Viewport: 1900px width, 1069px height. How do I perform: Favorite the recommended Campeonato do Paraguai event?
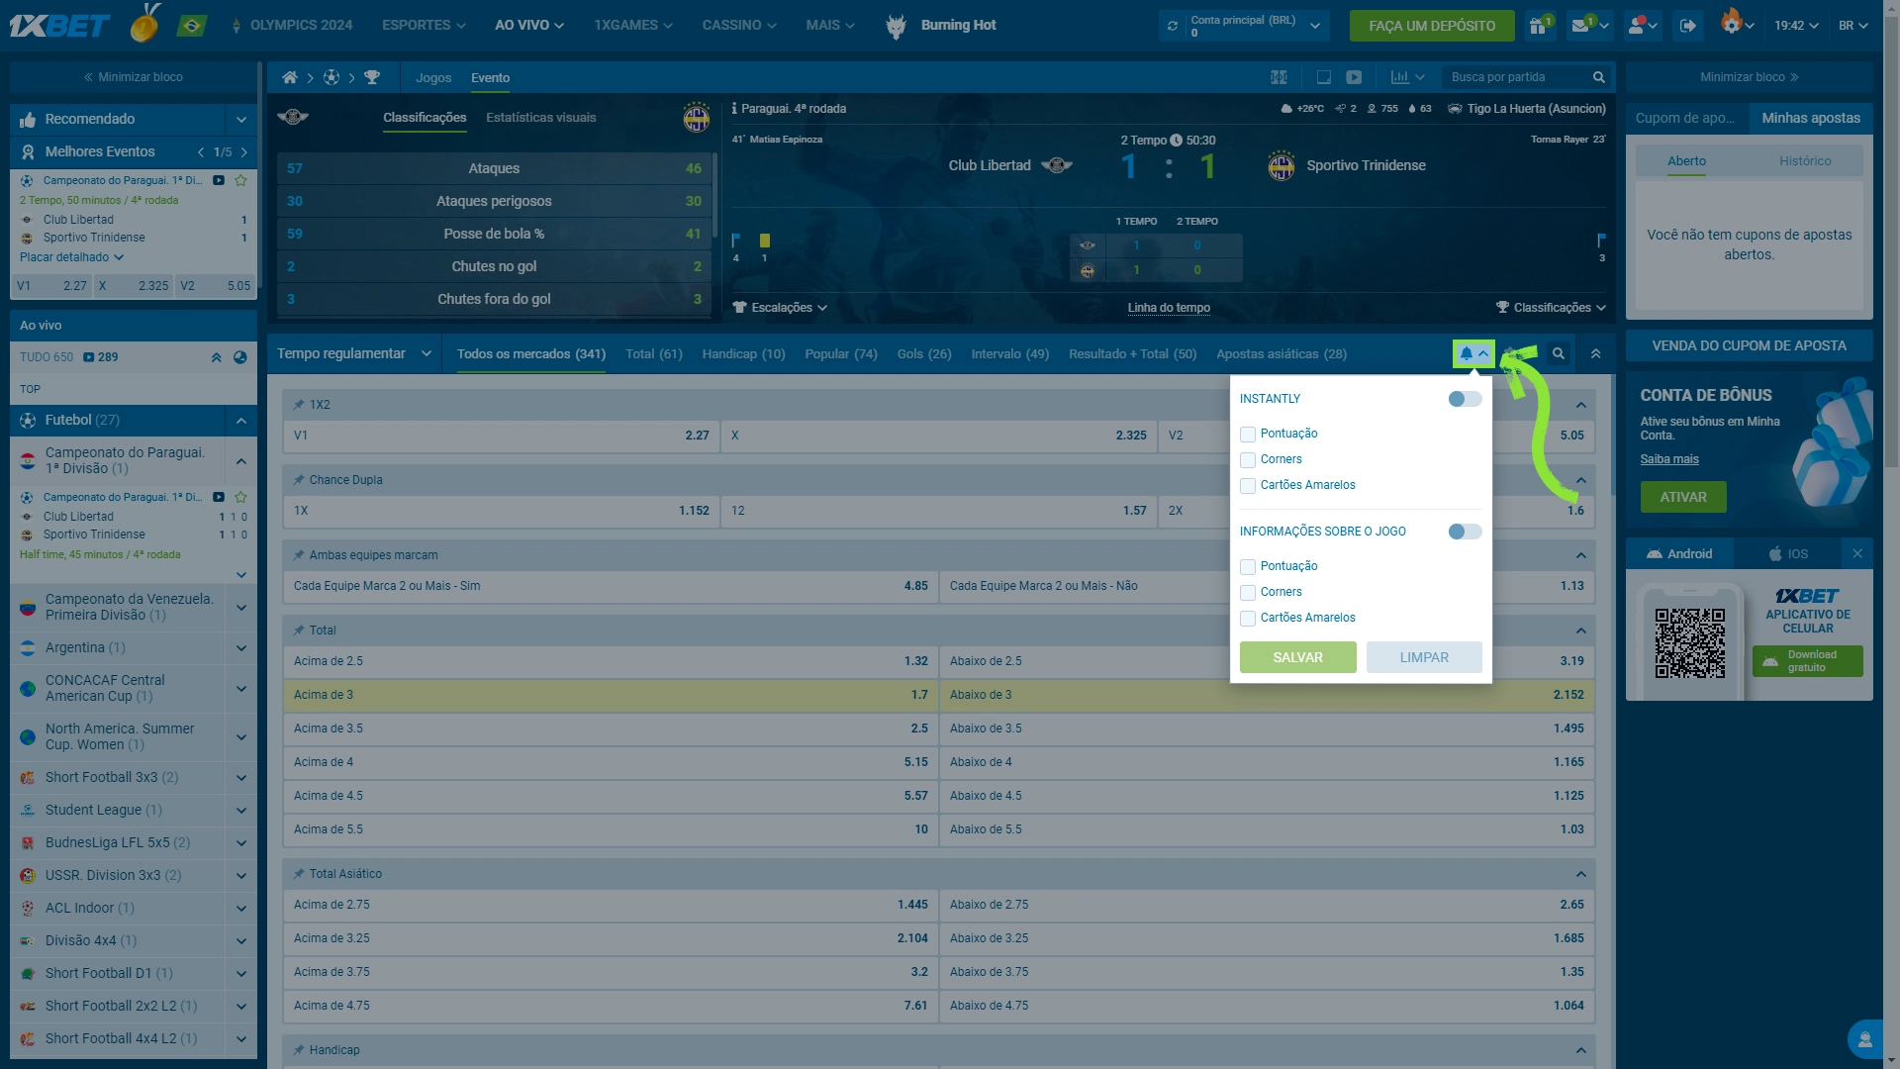pyautogui.click(x=240, y=180)
